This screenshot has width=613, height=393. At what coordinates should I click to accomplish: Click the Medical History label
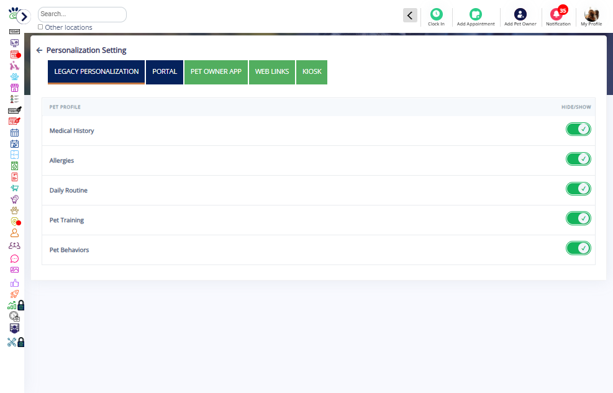(x=72, y=131)
